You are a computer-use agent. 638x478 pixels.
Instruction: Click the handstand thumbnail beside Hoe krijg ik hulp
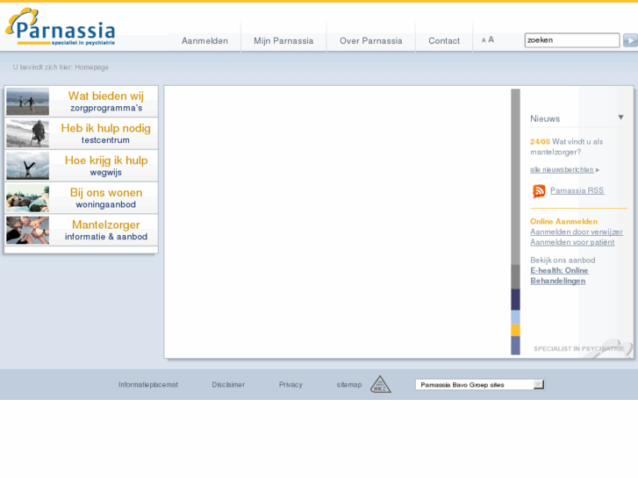coord(28,166)
